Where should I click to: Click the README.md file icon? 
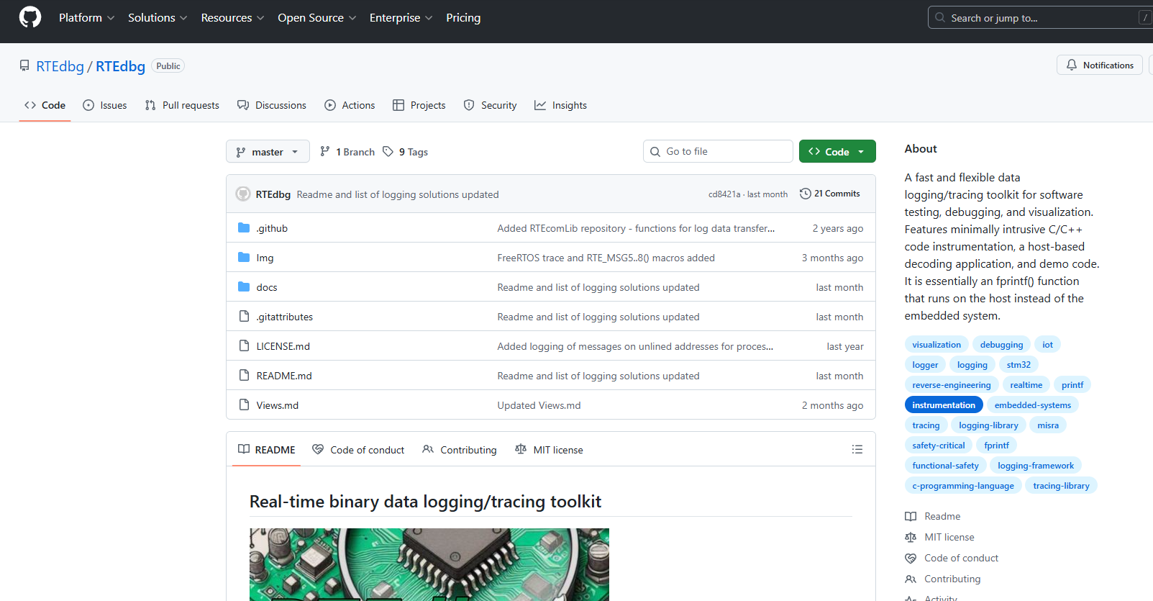tap(244, 376)
